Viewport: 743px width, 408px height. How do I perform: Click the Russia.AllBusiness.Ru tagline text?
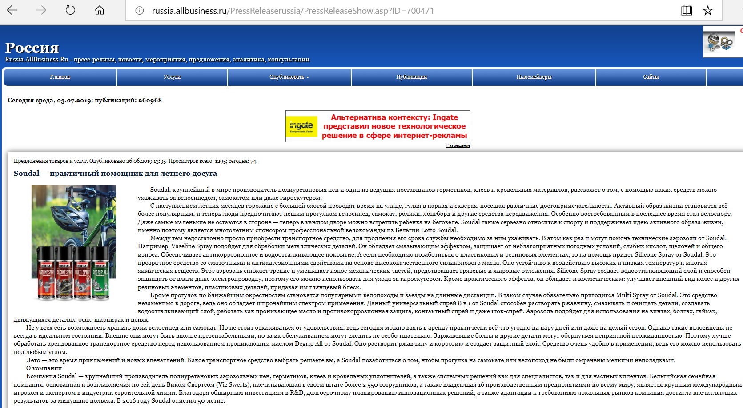coord(157,60)
